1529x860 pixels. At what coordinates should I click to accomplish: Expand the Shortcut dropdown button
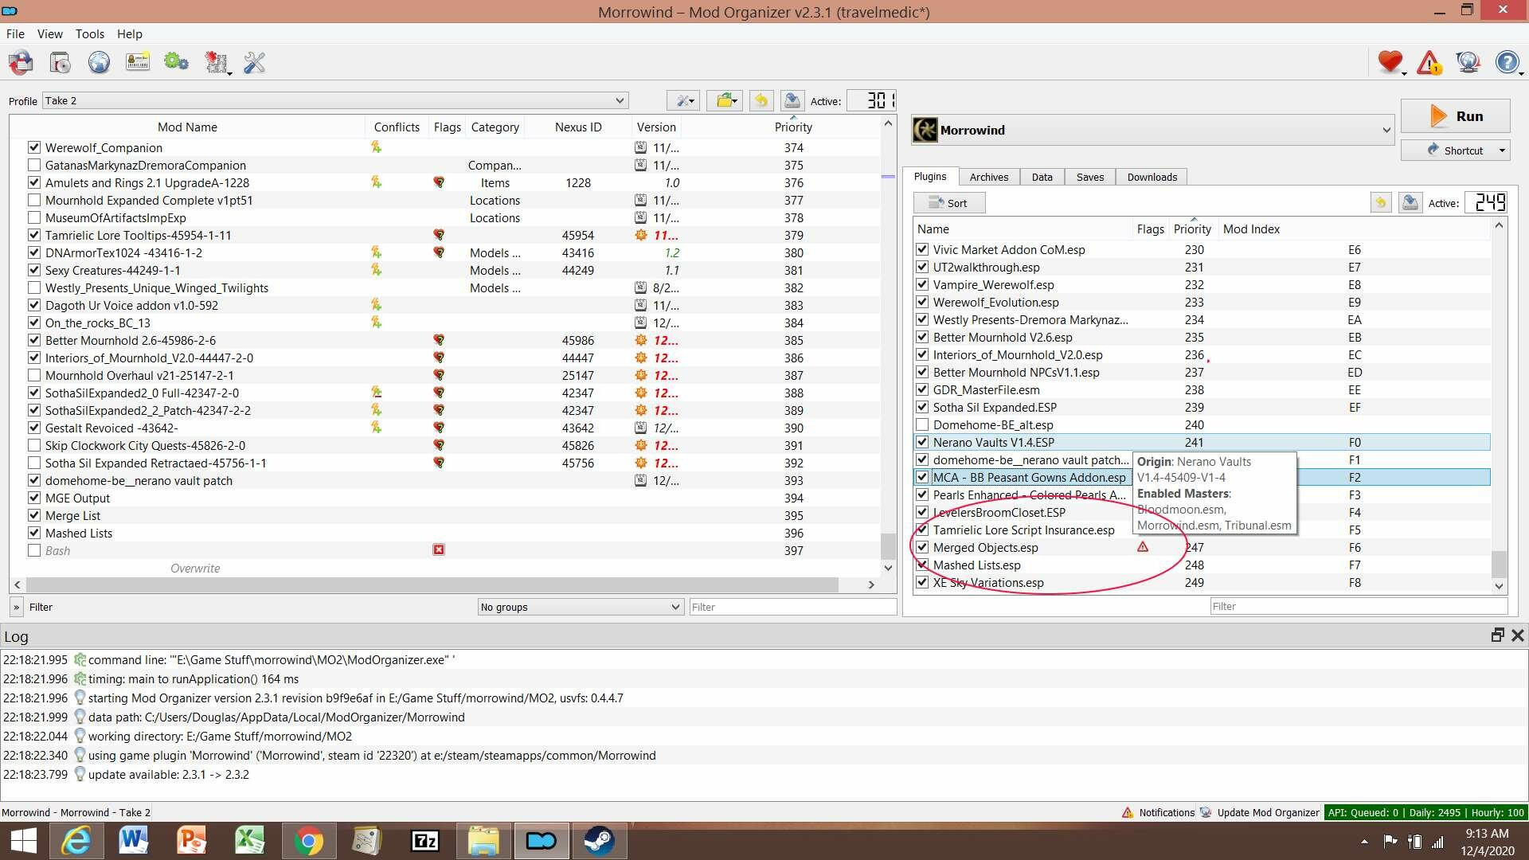1502,150
